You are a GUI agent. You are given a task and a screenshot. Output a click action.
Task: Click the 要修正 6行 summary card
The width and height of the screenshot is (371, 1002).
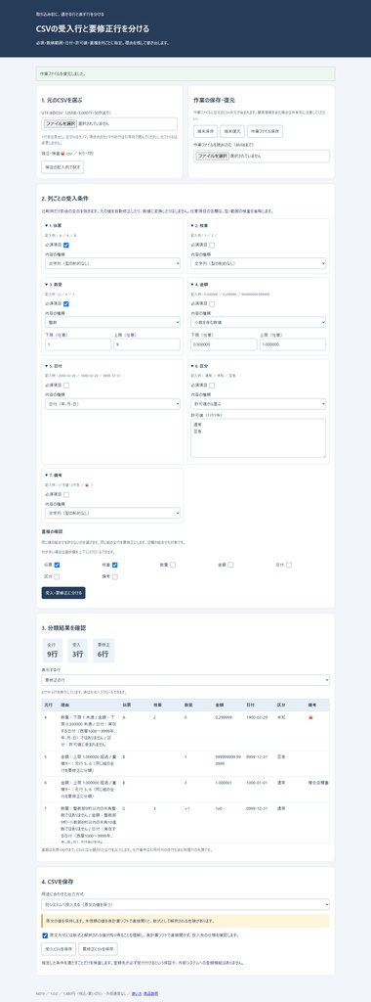(103, 651)
